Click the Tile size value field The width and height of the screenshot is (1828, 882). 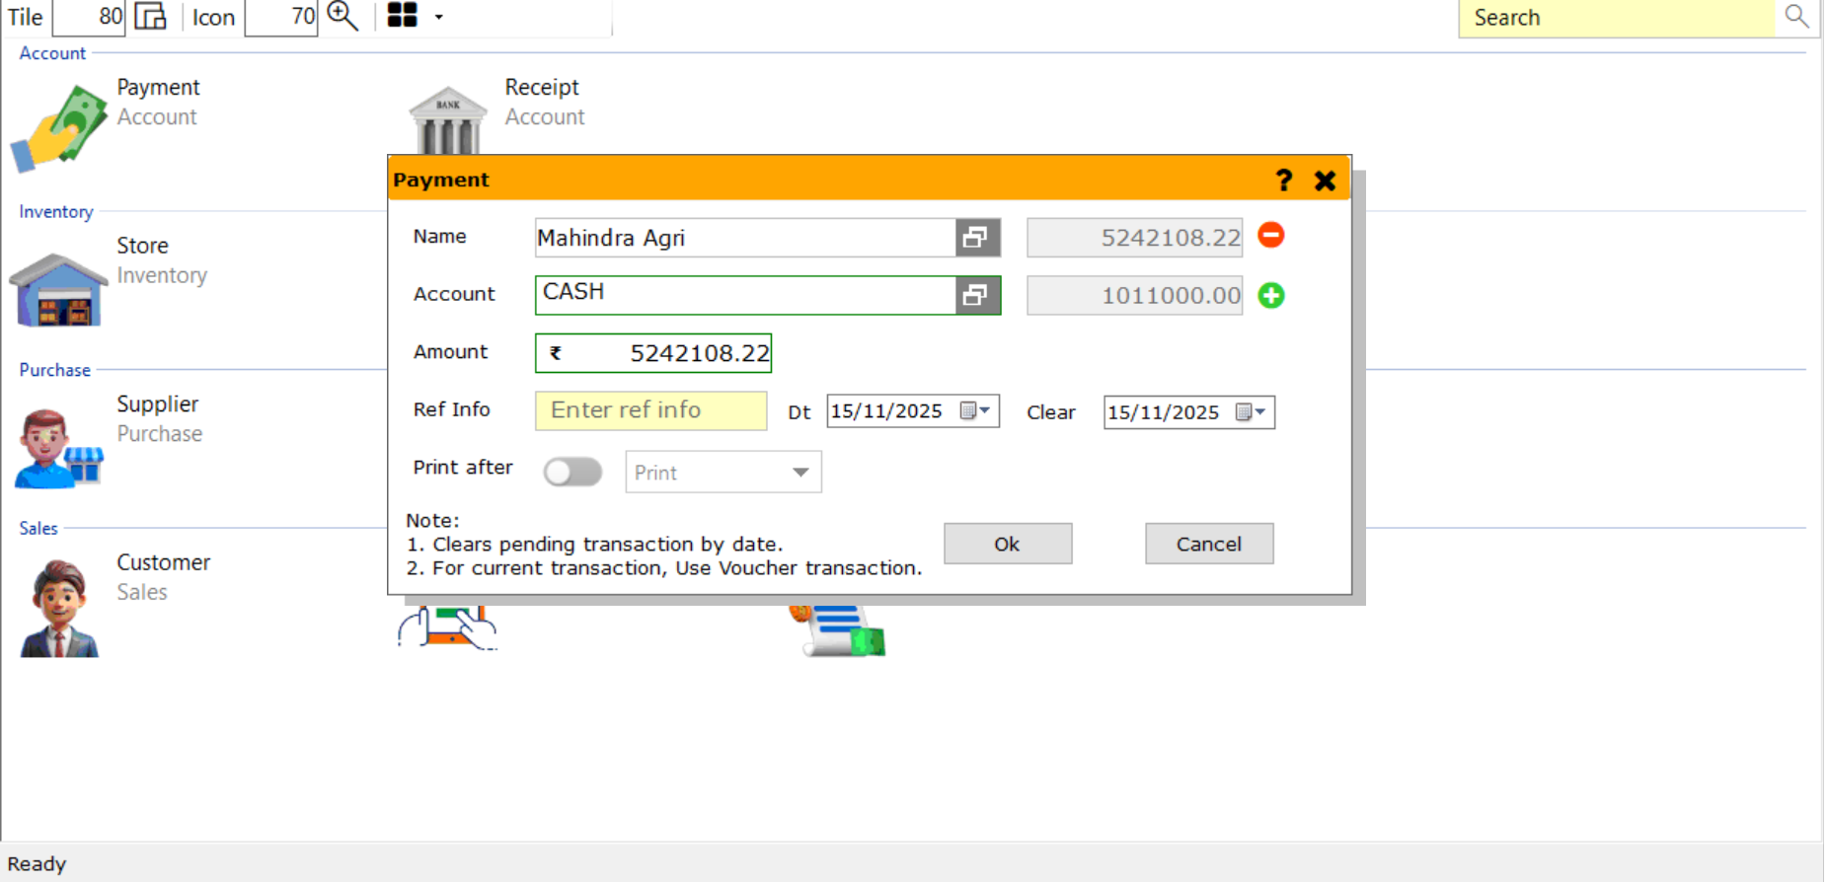(89, 17)
